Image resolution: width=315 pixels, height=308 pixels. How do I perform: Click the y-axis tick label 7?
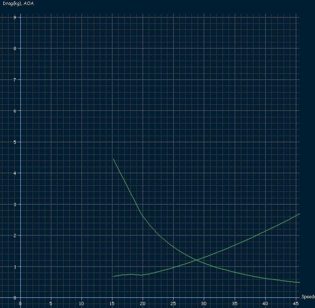15,80
